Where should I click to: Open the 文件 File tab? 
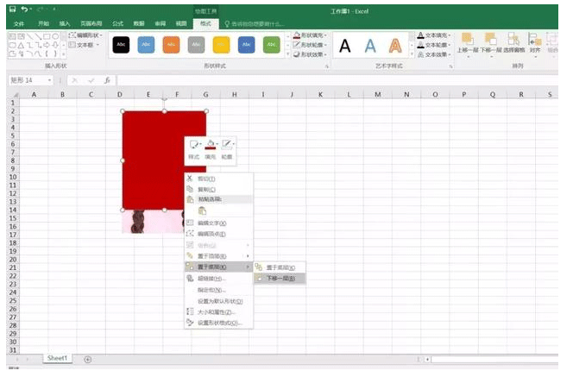tap(19, 24)
